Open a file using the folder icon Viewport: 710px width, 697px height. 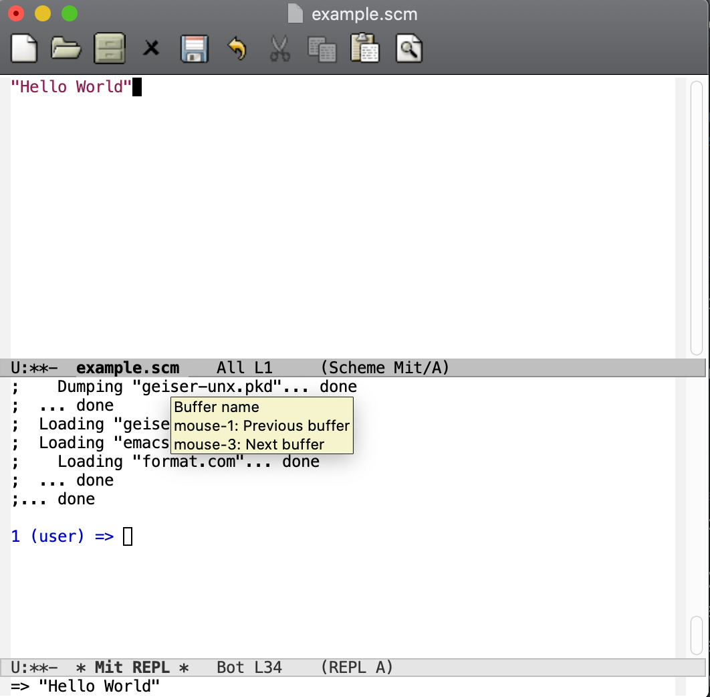point(66,47)
